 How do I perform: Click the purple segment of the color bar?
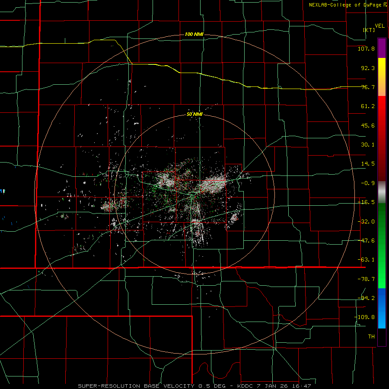[x=382, y=48]
